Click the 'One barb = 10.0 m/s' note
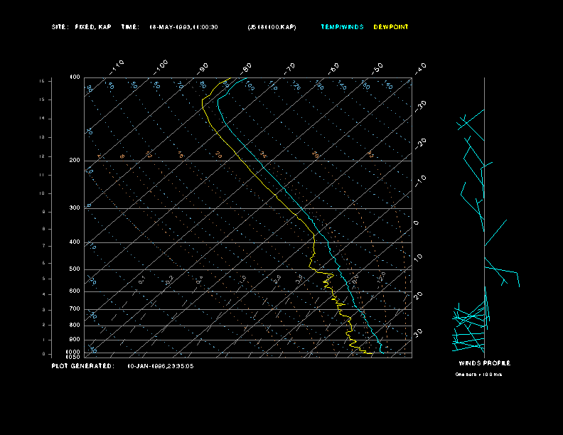The width and height of the screenshot is (563, 435). [x=478, y=375]
